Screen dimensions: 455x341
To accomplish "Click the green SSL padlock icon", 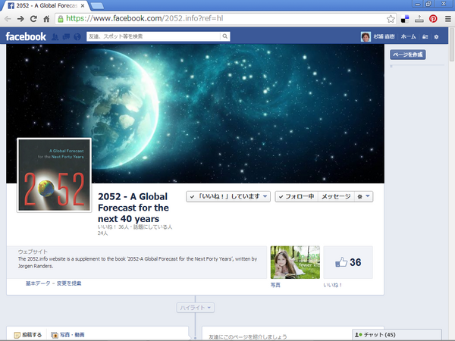I will tap(61, 19).
